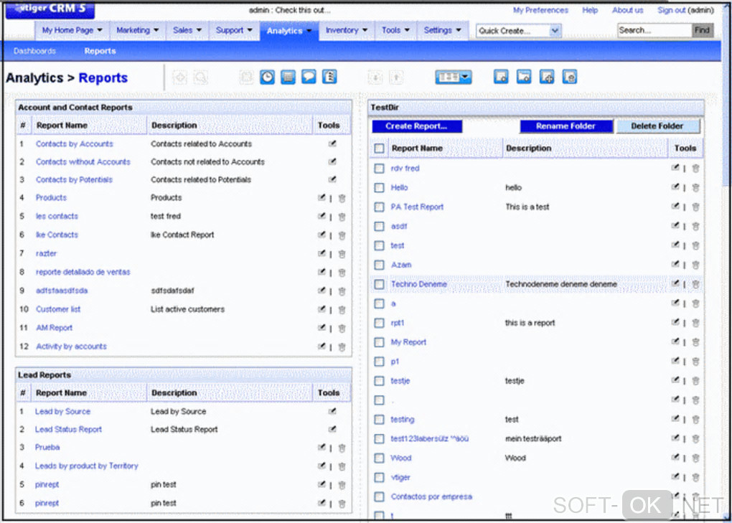This screenshot has width=732, height=523.
Task: Open the Contacts by Potentials report
Action: (74, 179)
